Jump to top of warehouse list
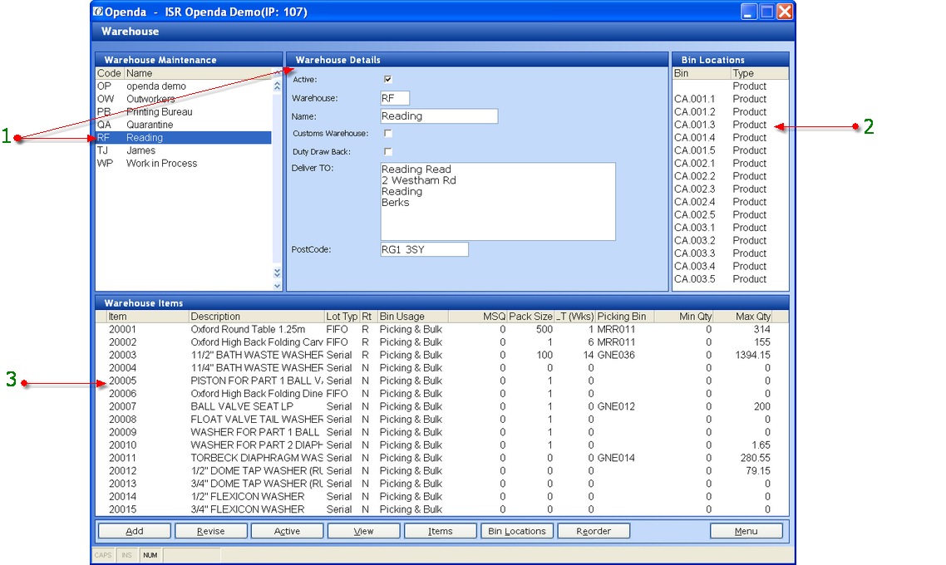This screenshot has height=565, width=946. pos(277,86)
